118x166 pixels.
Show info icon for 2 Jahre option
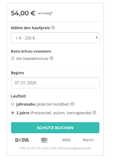[94, 113]
